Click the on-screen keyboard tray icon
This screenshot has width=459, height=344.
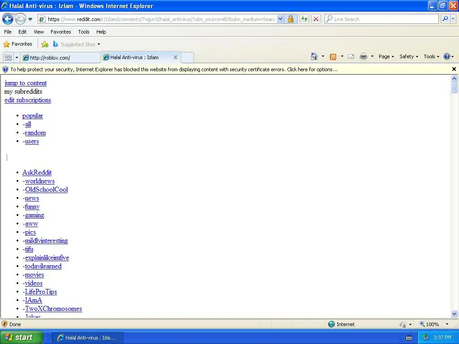[x=409, y=338]
